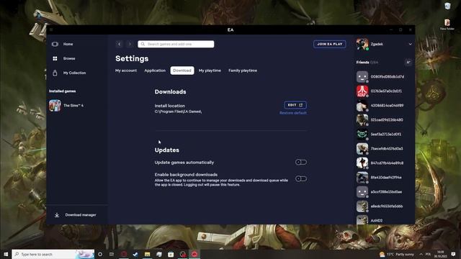Switch to the Application tab

coord(155,71)
